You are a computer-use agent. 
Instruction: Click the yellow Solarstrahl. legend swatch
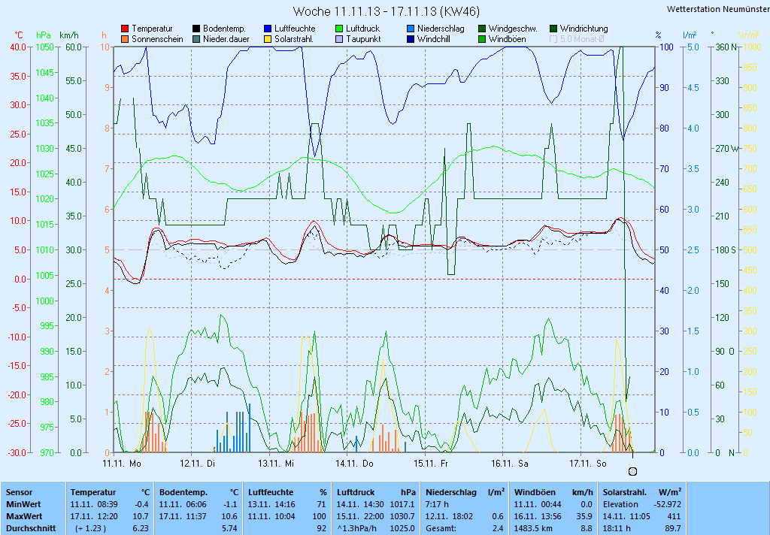pyautogui.click(x=268, y=39)
